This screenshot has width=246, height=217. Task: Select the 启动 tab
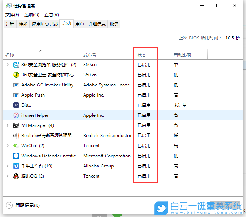pyautogui.click(x=67, y=24)
